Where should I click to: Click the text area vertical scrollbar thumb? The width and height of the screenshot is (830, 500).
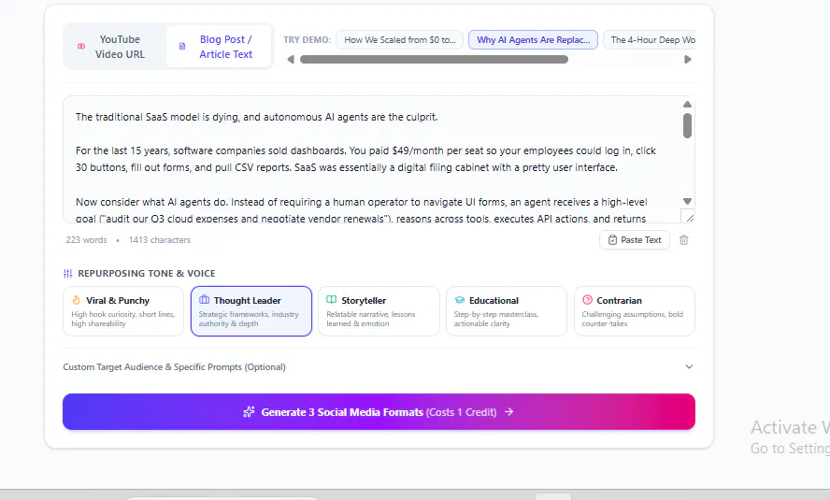pos(687,126)
